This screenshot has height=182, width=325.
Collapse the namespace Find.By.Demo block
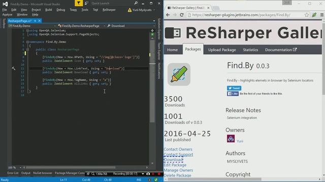[x=27, y=42]
